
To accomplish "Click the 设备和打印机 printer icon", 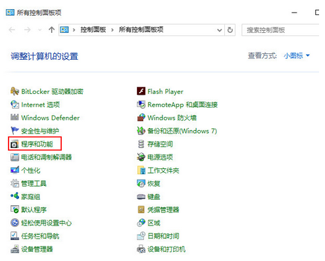I will 141,249.
